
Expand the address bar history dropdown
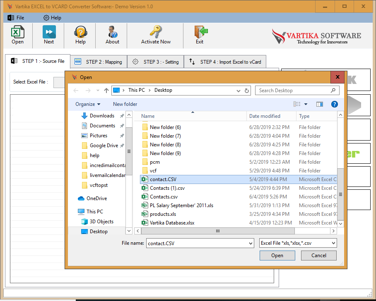pyautogui.click(x=239, y=91)
